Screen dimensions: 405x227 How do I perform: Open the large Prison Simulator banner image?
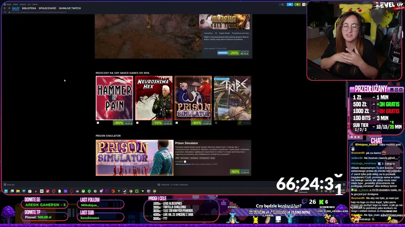[134, 158]
